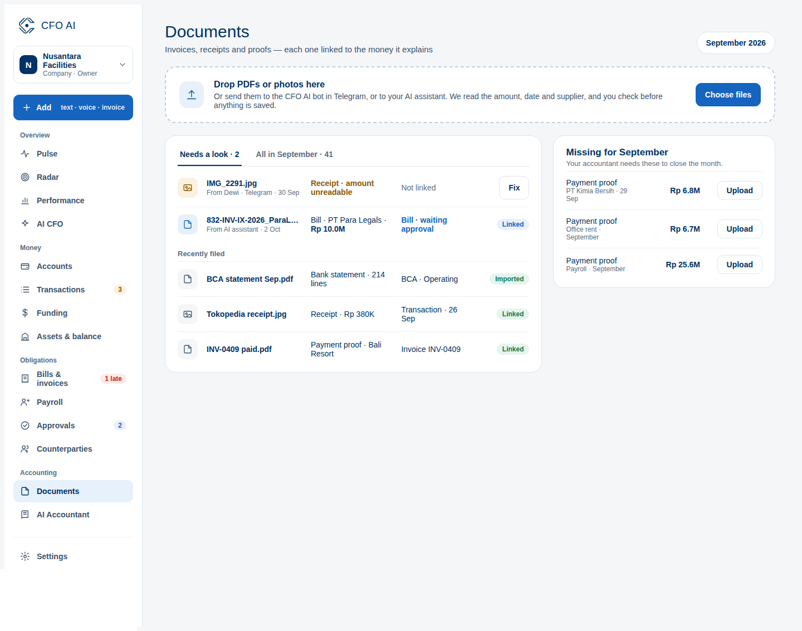Click the Add text voice invoice button
The height and width of the screenshot is (631, 802).
tap(73, 107)
